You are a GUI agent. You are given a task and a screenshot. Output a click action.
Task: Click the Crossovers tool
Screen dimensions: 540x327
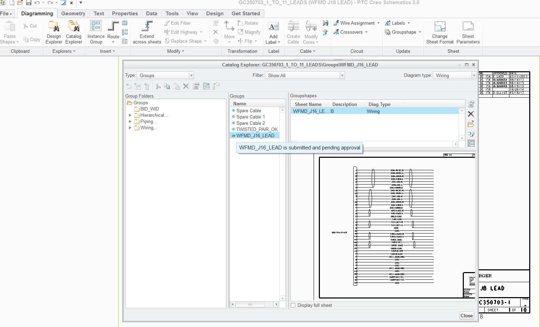[x=348, y=32]
